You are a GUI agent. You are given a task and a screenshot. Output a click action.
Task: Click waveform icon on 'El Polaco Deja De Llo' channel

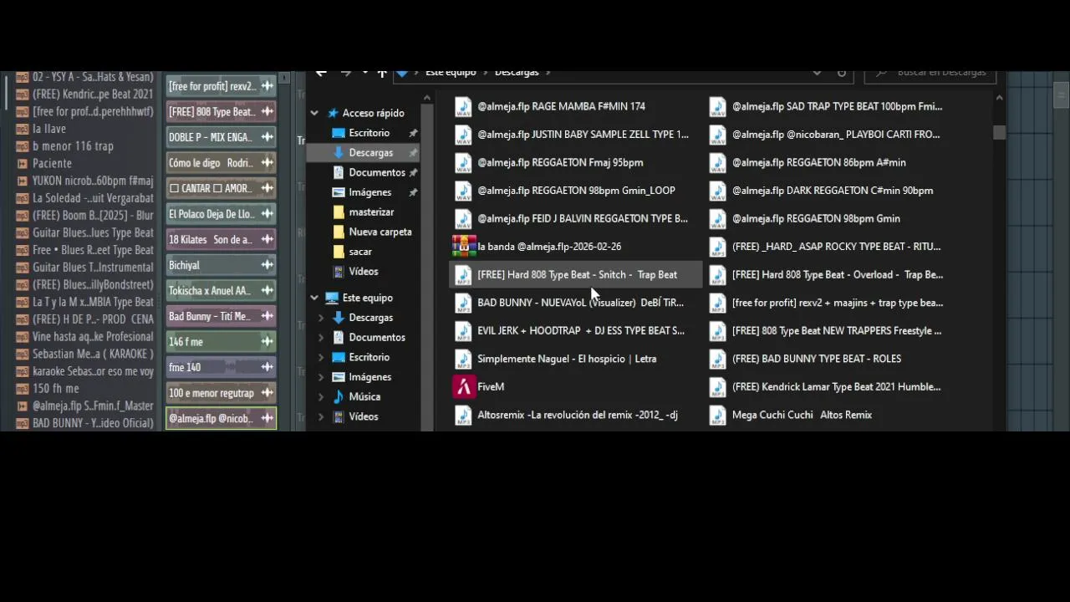267,214
